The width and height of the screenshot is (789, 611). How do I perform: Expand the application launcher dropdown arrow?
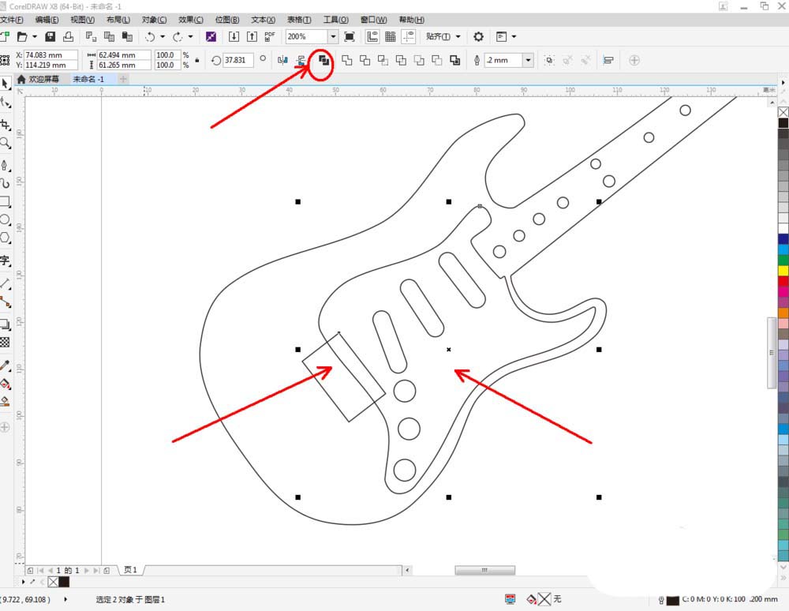514,36
